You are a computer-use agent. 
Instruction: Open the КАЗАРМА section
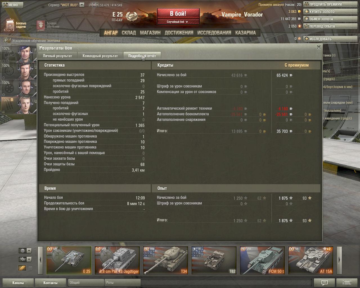[246, 33]
